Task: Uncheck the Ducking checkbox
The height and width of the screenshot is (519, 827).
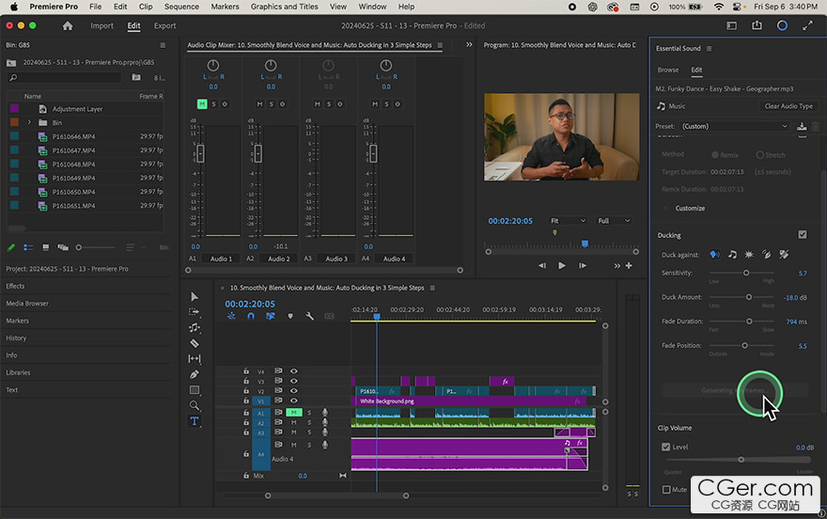Action: (x=802, y=235)
